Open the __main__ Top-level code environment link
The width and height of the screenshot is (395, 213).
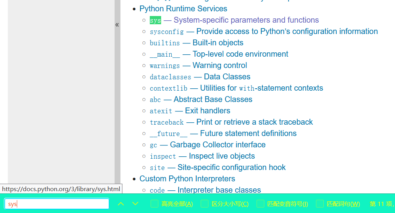219,54
